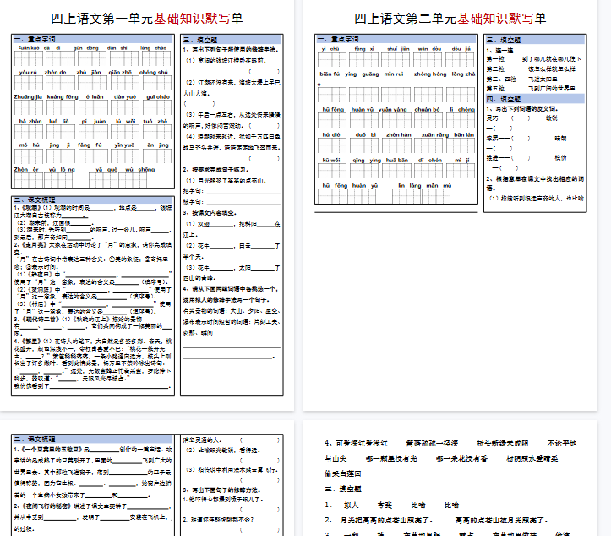Click the writing grid under pinyin 'yóu rú'
The height and width of the screenshot is (536, 611).
click(29, 83)
